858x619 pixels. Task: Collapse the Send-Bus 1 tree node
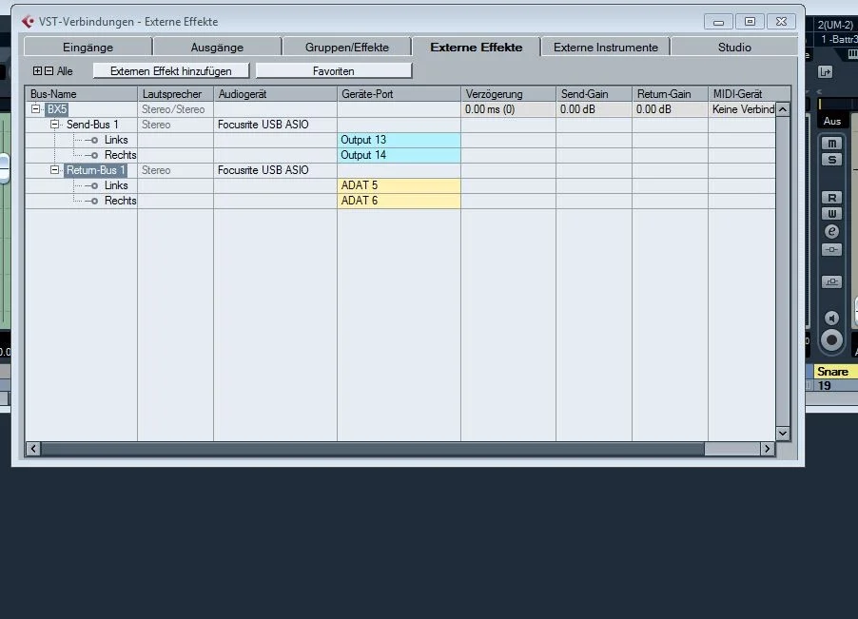pos(55,125)
